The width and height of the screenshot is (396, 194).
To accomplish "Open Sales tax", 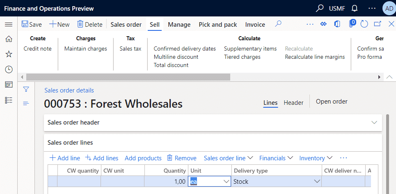I will 130,48.
